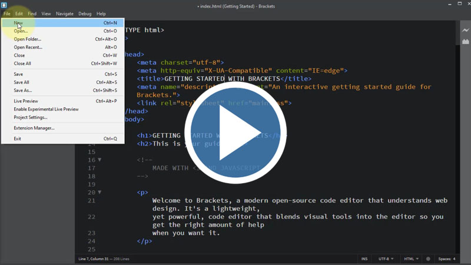
Task: Click Save As... menu entry
Action: coord(22,91)
